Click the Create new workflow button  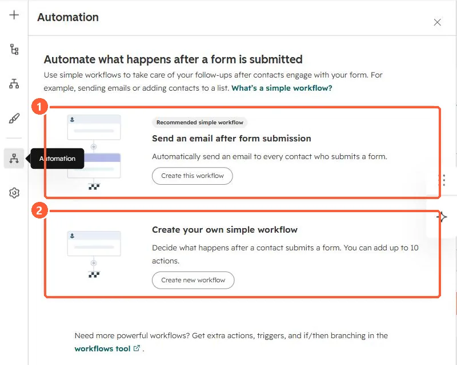[x=193, y=280]
